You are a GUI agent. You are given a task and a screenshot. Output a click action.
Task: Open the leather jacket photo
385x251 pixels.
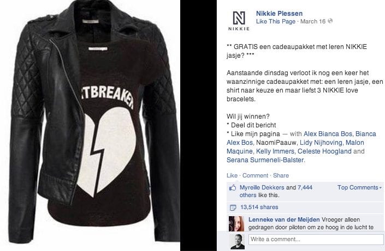pyautogui.click(x=90, y=125)
